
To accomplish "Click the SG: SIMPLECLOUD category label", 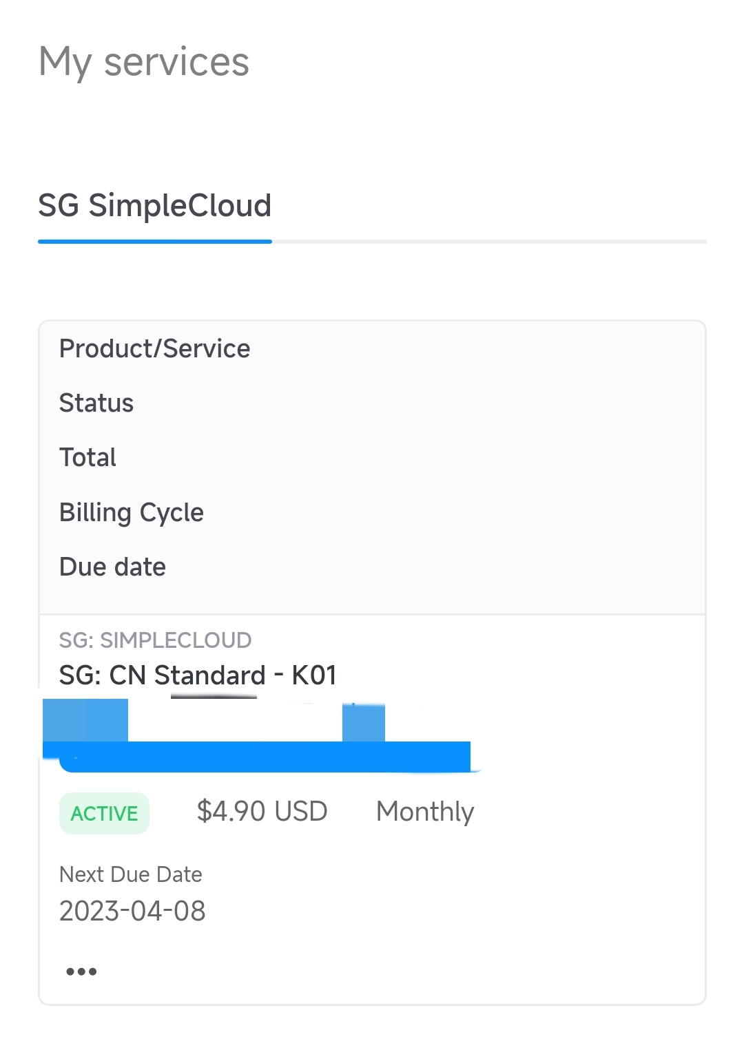I will pyautogui.click(x=156, y=640).
